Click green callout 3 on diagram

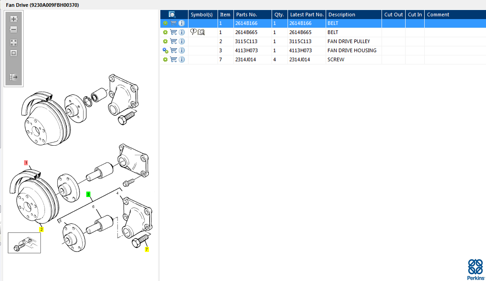89,194
